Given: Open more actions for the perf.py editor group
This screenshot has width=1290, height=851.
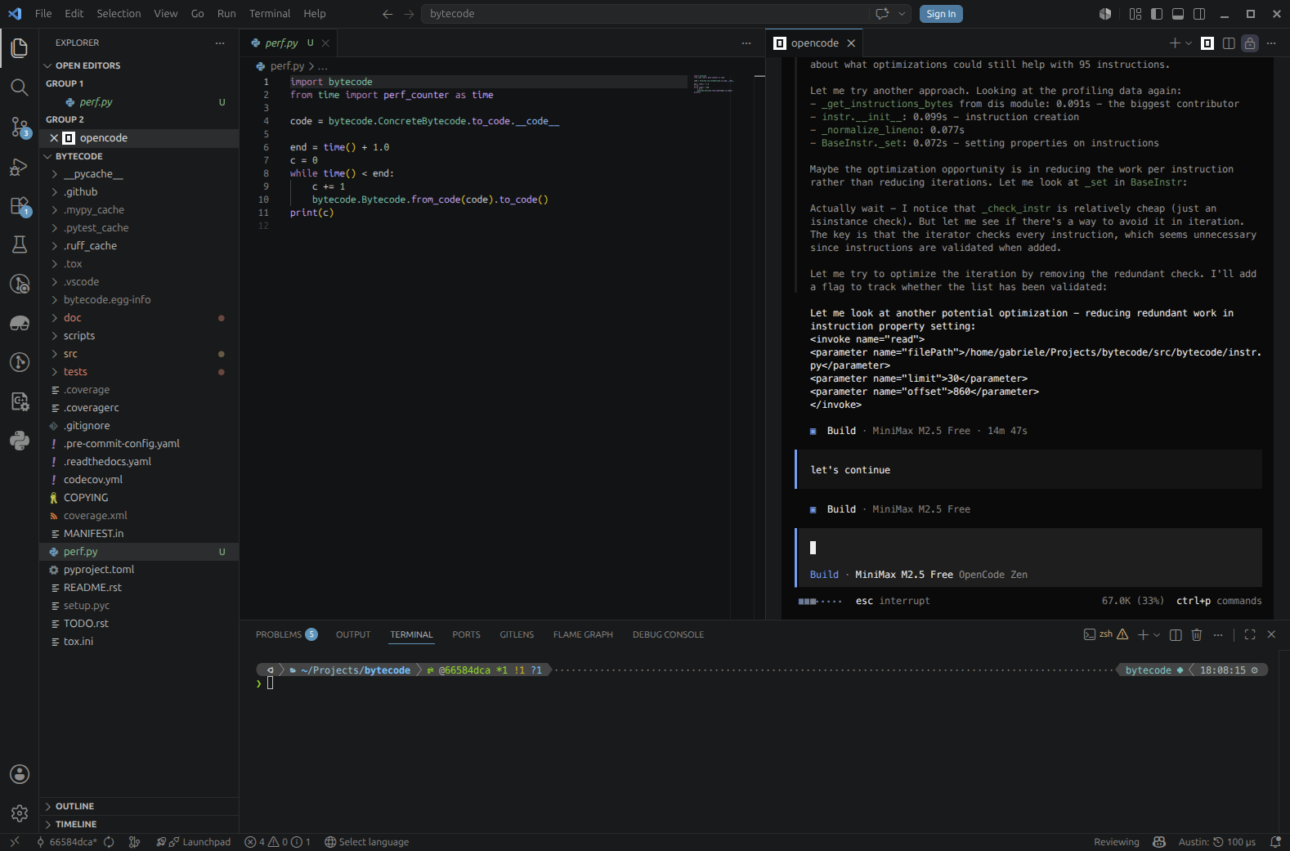Looking at the screenshot, I should point(746,43).
